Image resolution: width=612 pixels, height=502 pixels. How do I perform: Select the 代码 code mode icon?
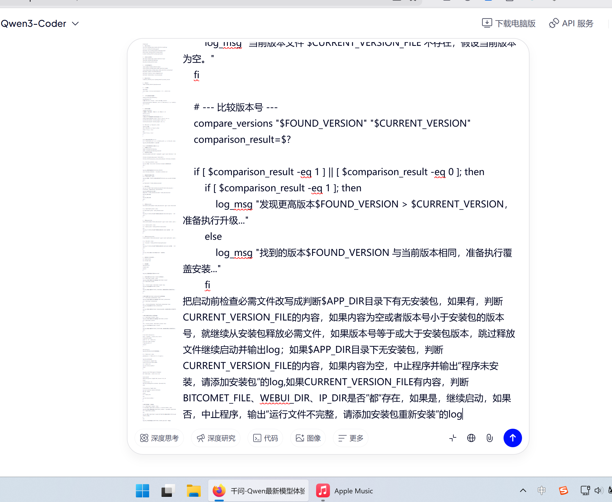[x=265, y=438]
